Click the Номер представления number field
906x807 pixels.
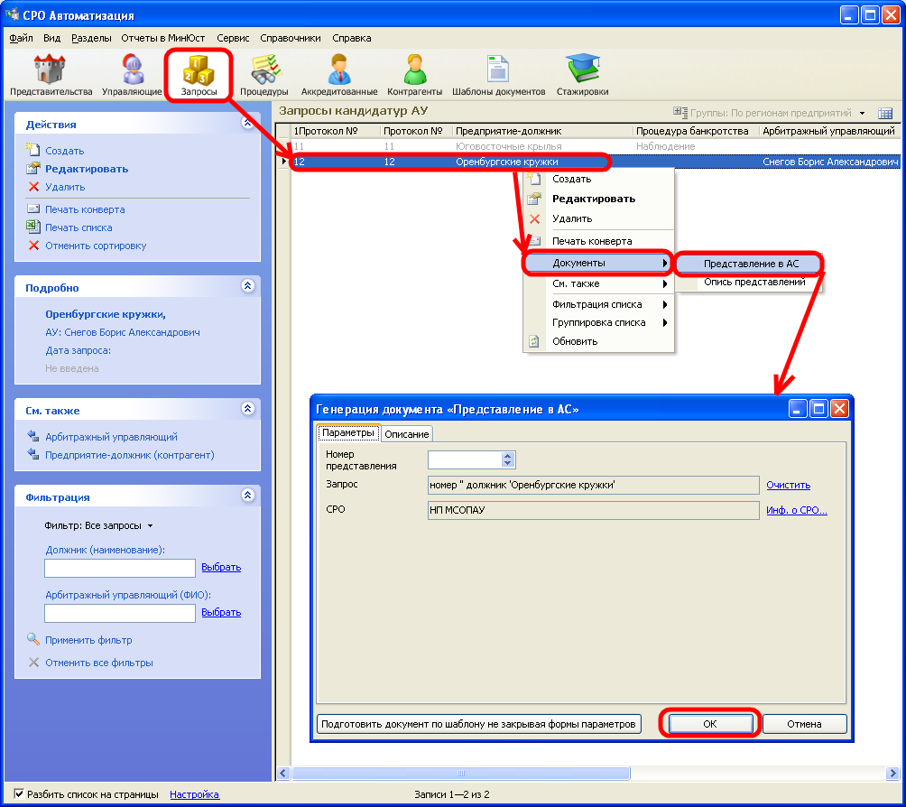coord(465,459)
